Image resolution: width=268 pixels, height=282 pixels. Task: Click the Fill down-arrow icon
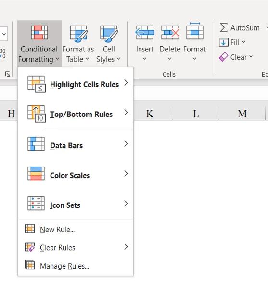(x=224, y=42)
